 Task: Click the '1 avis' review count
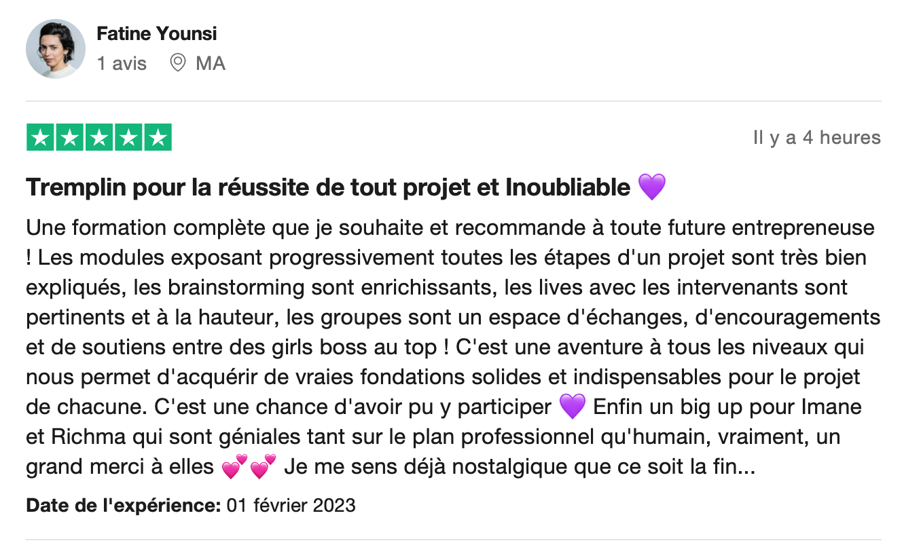122,63
